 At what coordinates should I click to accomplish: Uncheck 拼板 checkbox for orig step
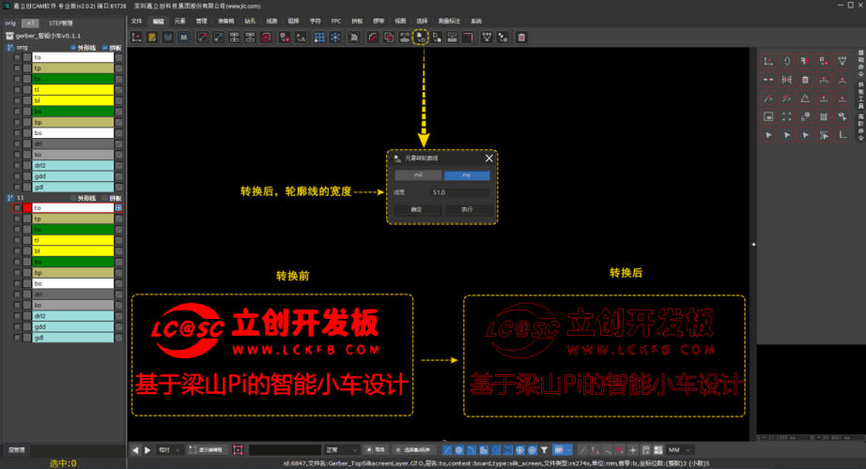(x=105, y=48)
